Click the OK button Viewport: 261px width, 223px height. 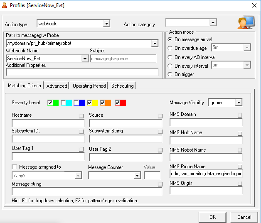212,217
